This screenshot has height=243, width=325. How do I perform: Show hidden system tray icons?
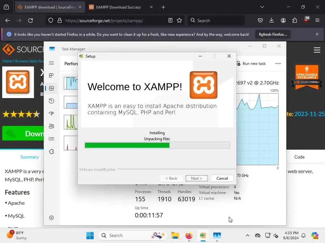tap(248, 235)
